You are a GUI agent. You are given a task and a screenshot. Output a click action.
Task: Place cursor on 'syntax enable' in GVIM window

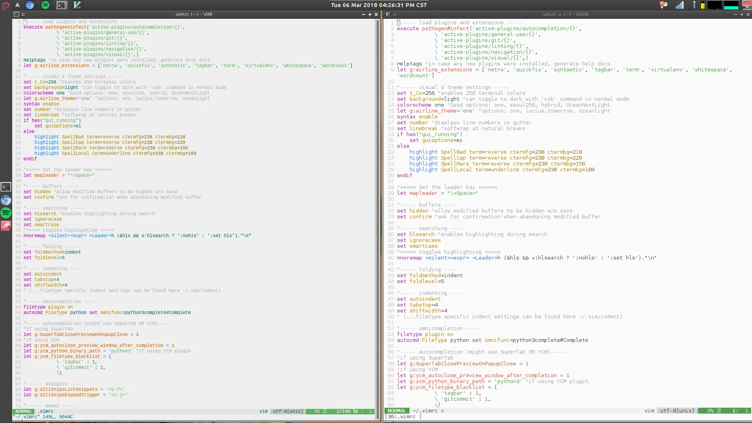tap(417, 116)
